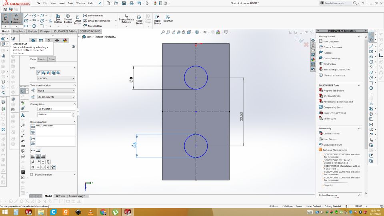The image size is (384, 216).
Task: Collapse the Style section
Action: (x=74, y=68)
